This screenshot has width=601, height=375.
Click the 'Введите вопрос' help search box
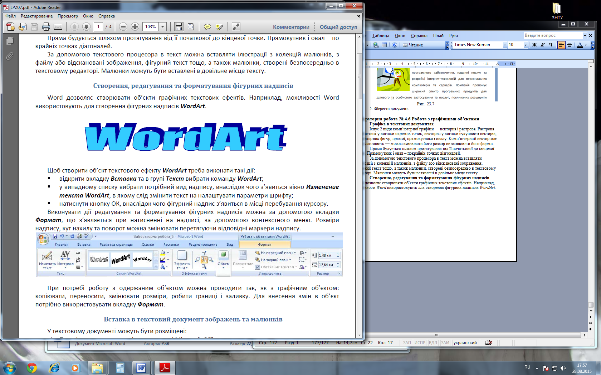click(553, 35)
